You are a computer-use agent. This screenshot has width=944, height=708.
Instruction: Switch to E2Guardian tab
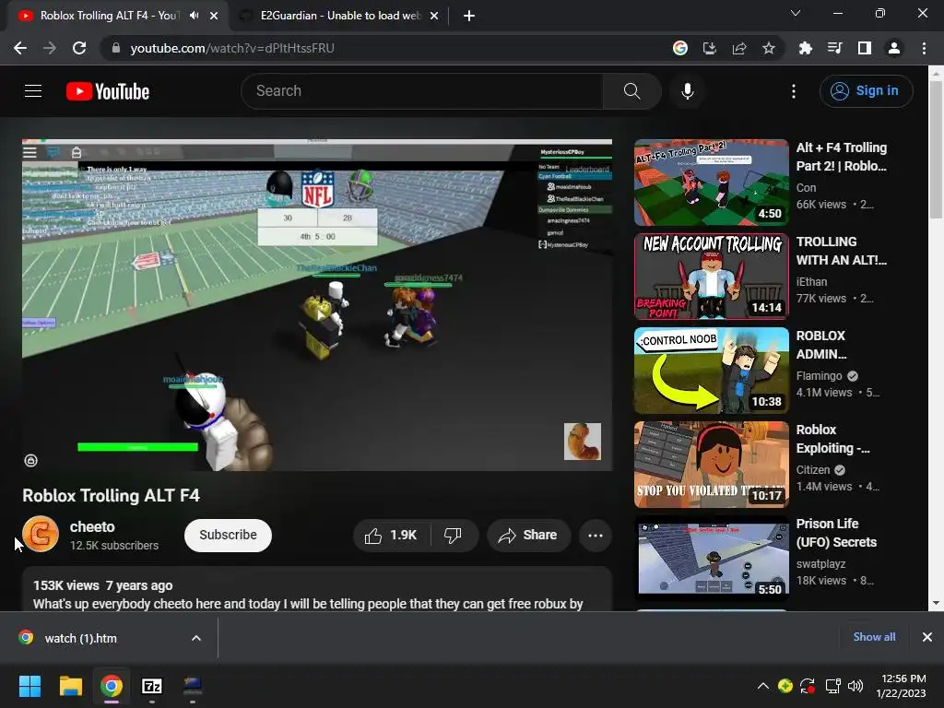pos(339,16)
